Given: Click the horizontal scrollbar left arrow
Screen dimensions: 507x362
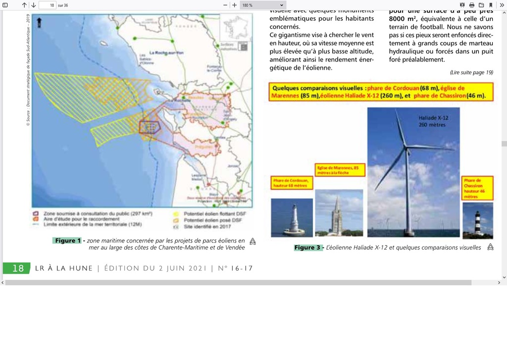Looking at the screenshot, I should pyautogui.click(x=2, y=283).
